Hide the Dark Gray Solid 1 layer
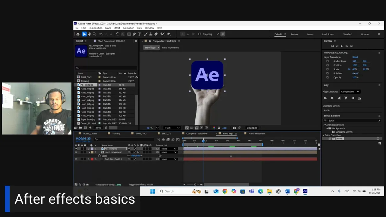 click(x=76, y=159)
